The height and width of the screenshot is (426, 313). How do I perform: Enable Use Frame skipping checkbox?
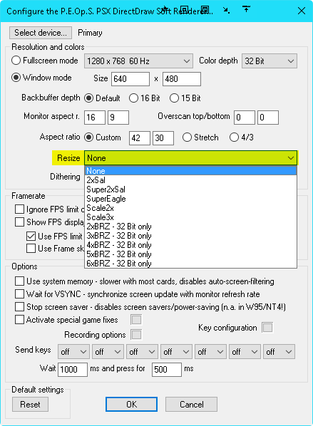coord(31,249)
